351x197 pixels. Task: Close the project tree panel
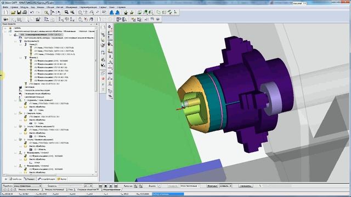pyautogui.click(x=97, y=24)
